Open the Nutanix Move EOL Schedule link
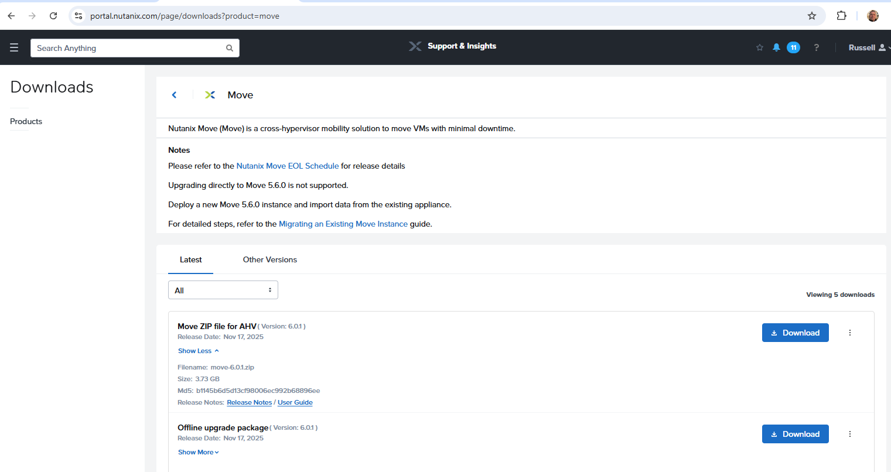This screenshot has width=891, height=472. point(287,166)
